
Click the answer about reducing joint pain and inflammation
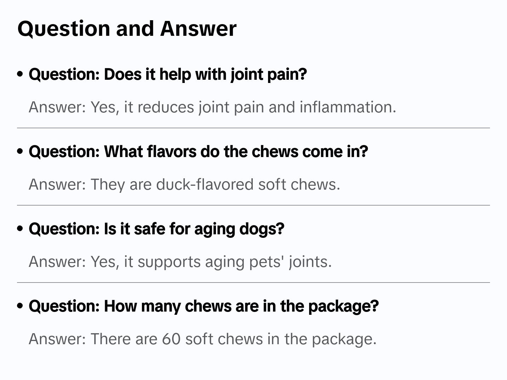212,107
